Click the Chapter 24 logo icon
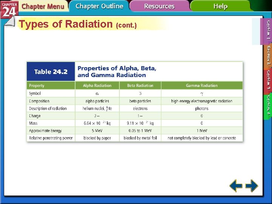Screen dimensions: 272x204 coord(9,9)
